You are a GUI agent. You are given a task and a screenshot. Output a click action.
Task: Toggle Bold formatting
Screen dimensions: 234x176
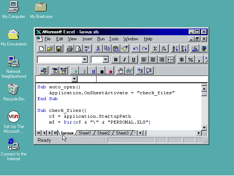tap(116, 59)
